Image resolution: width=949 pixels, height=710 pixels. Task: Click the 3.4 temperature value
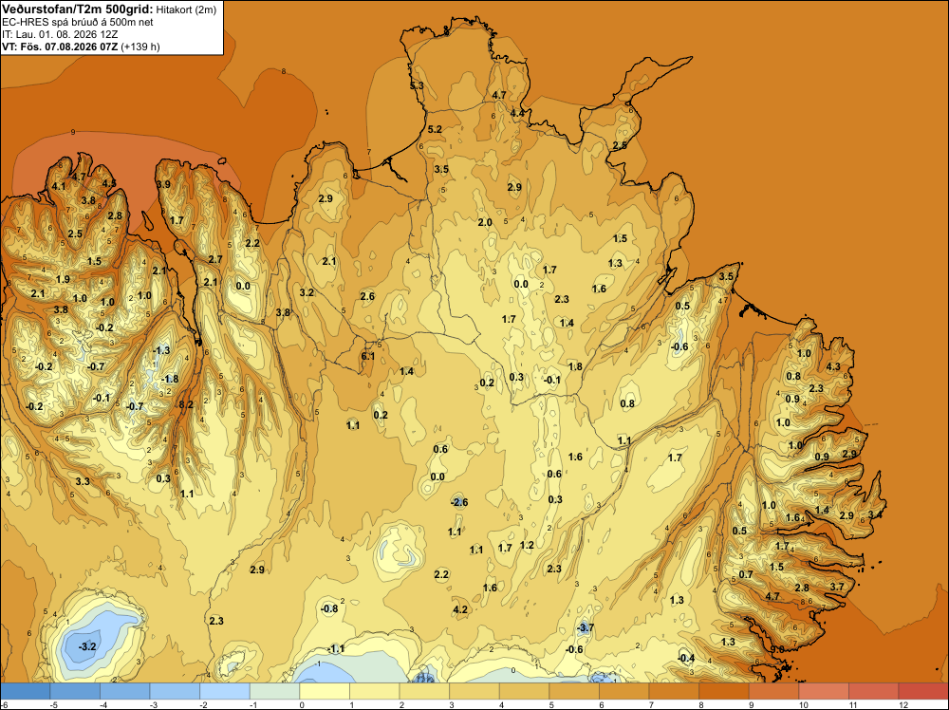(x=875, y=514)
